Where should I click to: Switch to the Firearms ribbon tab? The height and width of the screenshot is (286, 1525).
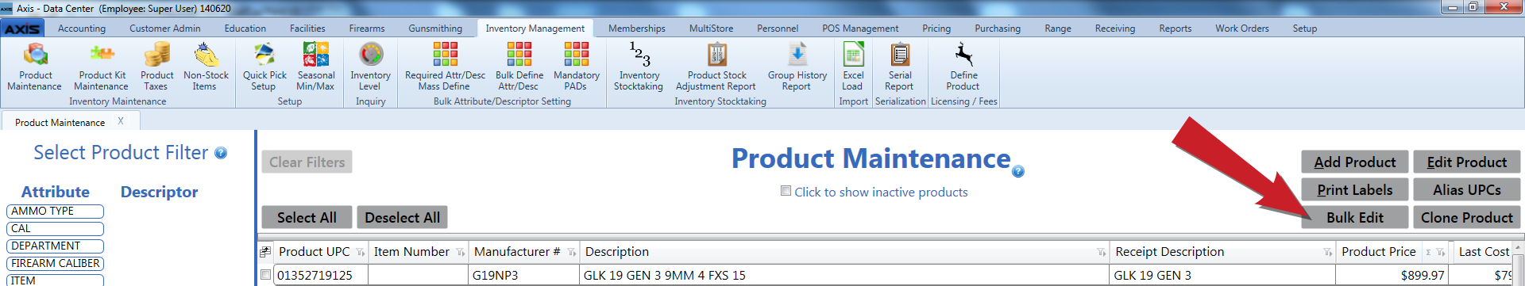tap(367, 29)
